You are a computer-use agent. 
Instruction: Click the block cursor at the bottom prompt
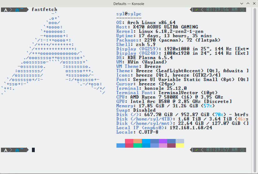33,150
